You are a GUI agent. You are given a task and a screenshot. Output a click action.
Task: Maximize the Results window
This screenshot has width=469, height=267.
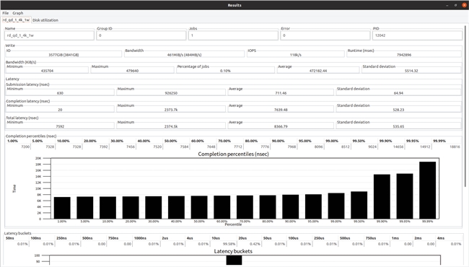(455, 5)
